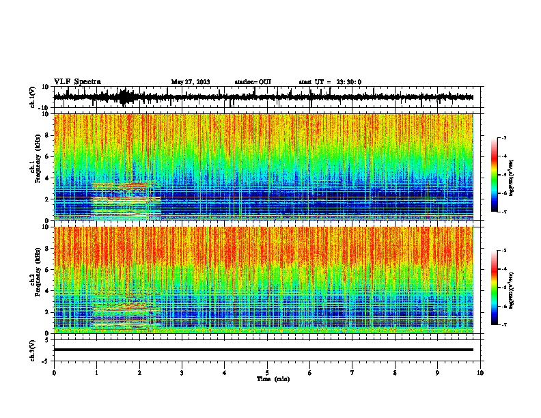Click the "start UT = 23:30: 0" text
Viewport: 541px width, 418px height.
[x=330, y=82]
